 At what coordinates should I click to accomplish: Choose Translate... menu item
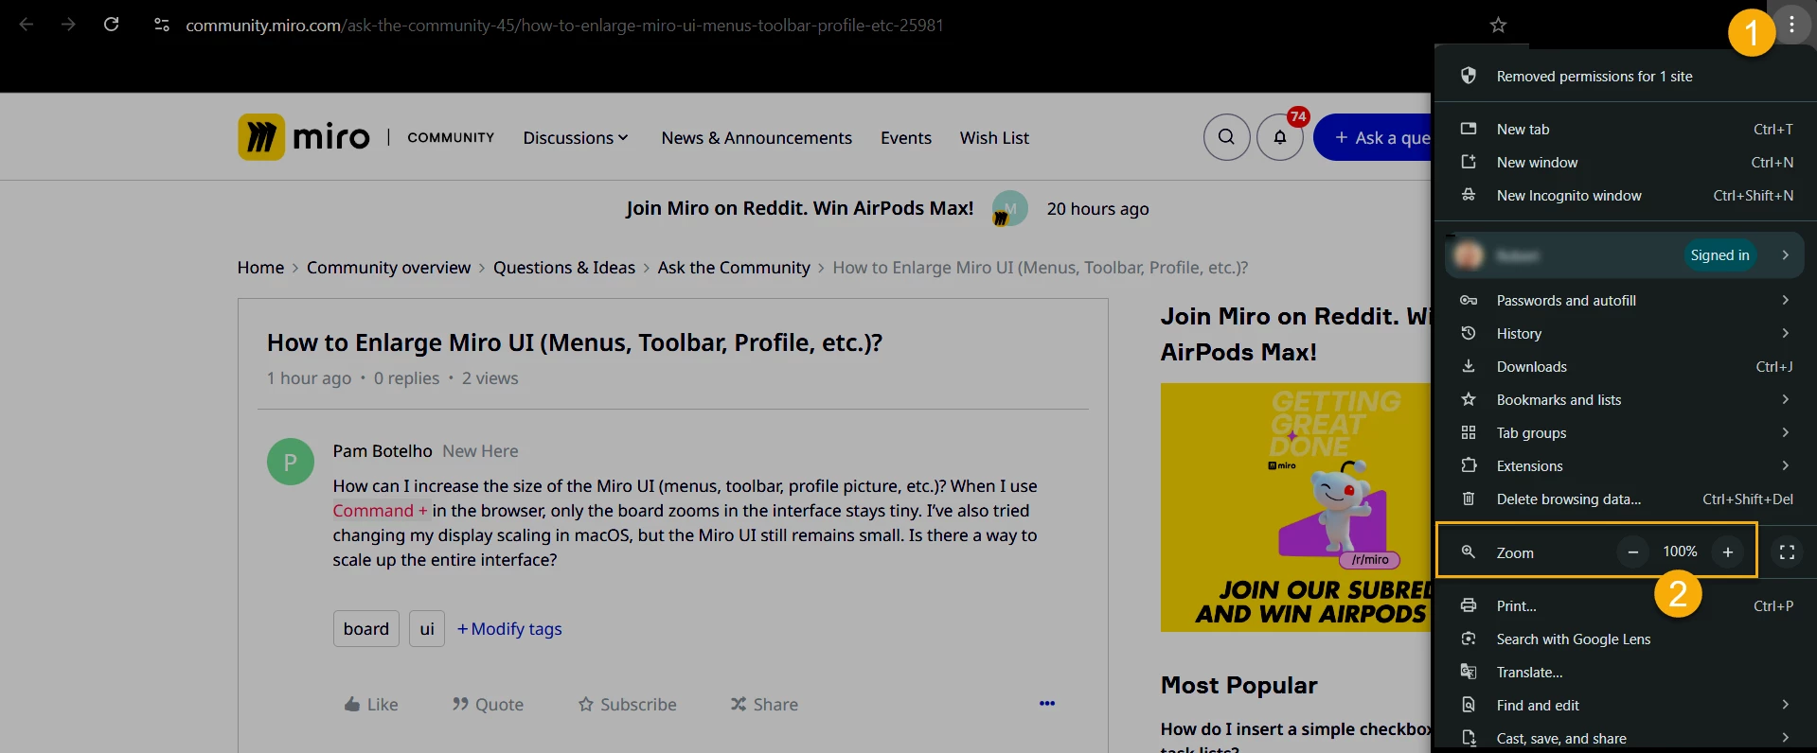pyautogui.click(x=1625, y=672)
